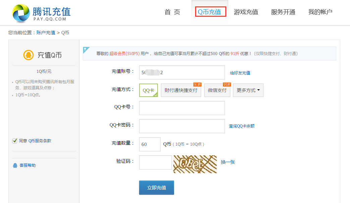This screenshot has height=203, width=350.
Task: Open the 首页 nav tab
Action: click(x=172, y=12)
